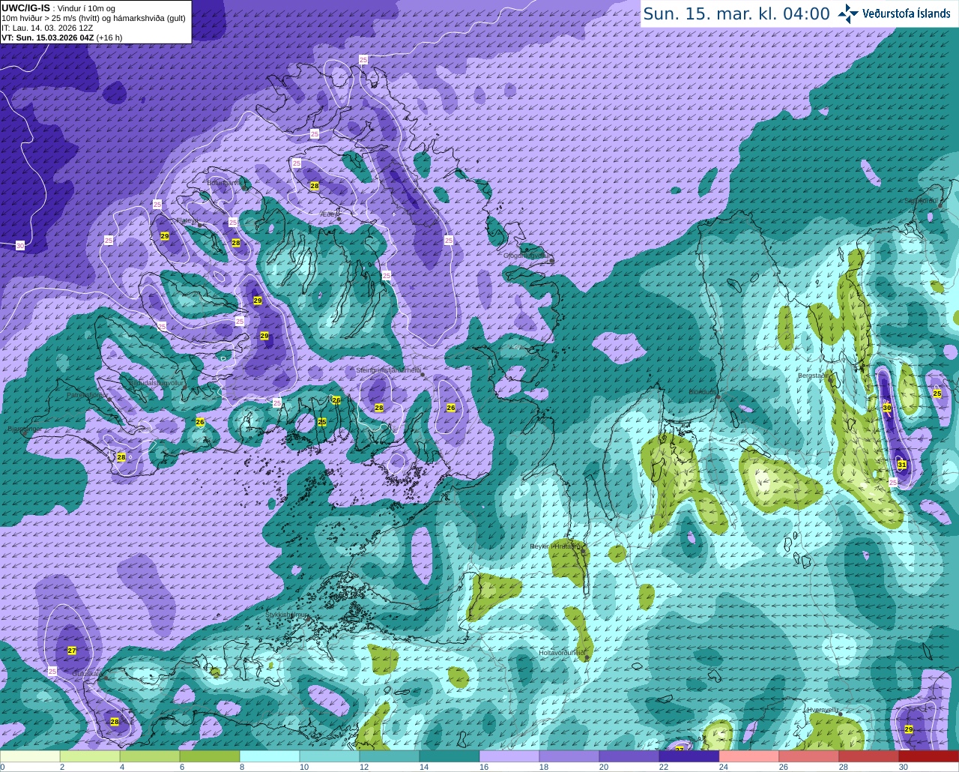This screenshot has width=959, height=772.
Task: Select the 22–24 m/s dark indigo legend swatch
Action: [x=689, y=756]
